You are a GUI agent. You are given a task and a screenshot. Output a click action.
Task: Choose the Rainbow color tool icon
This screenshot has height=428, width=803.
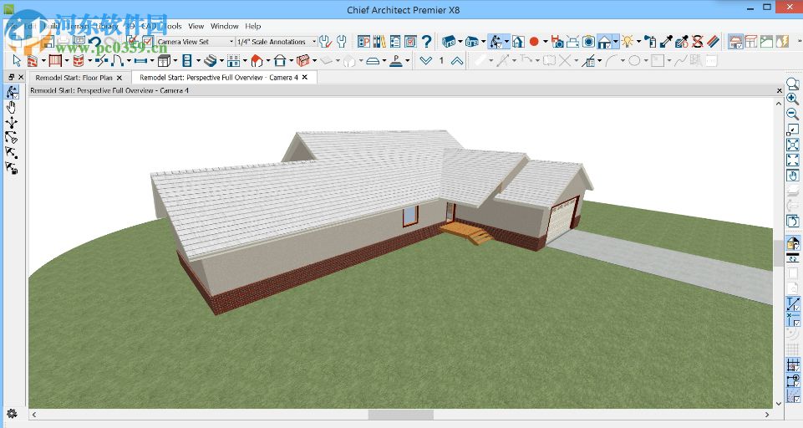pyautogui.click(x=713, y=42)
